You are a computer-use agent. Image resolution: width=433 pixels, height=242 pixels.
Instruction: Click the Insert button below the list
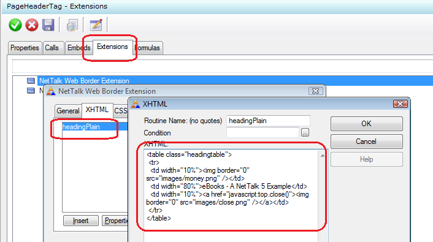pos(80,221)
